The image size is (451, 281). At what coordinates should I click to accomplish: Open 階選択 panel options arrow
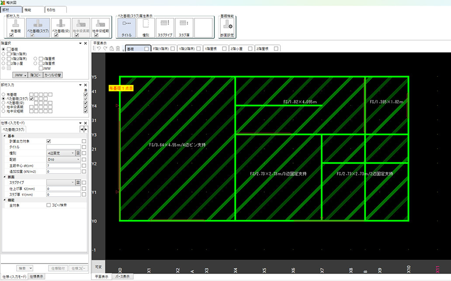80,43
